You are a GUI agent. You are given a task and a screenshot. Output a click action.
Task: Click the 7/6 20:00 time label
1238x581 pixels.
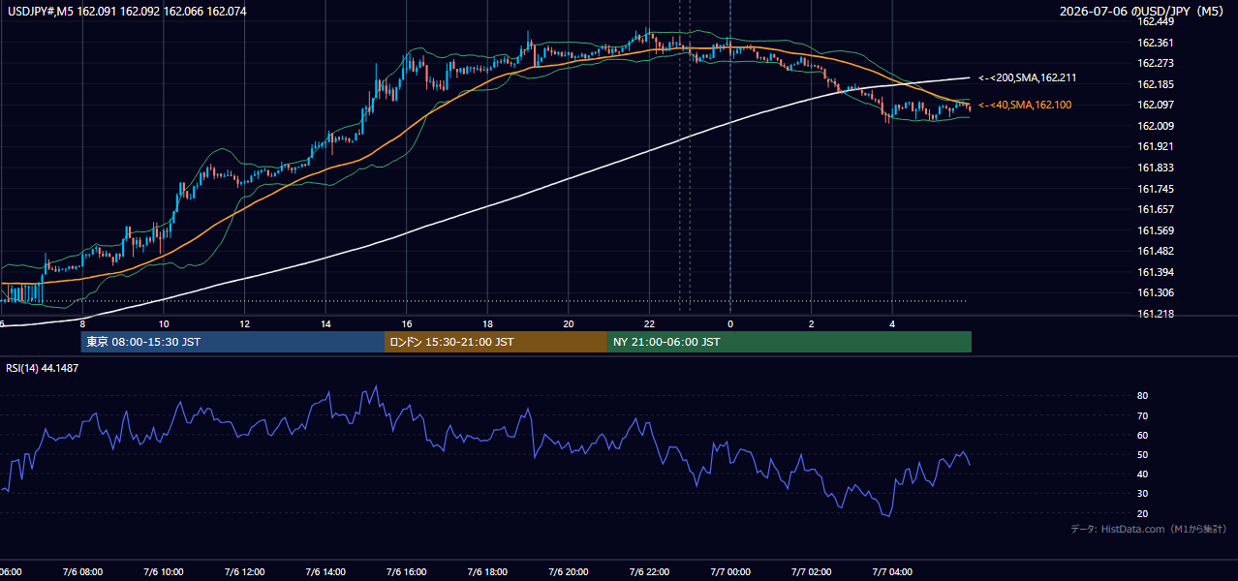click(x=569, y=572)
